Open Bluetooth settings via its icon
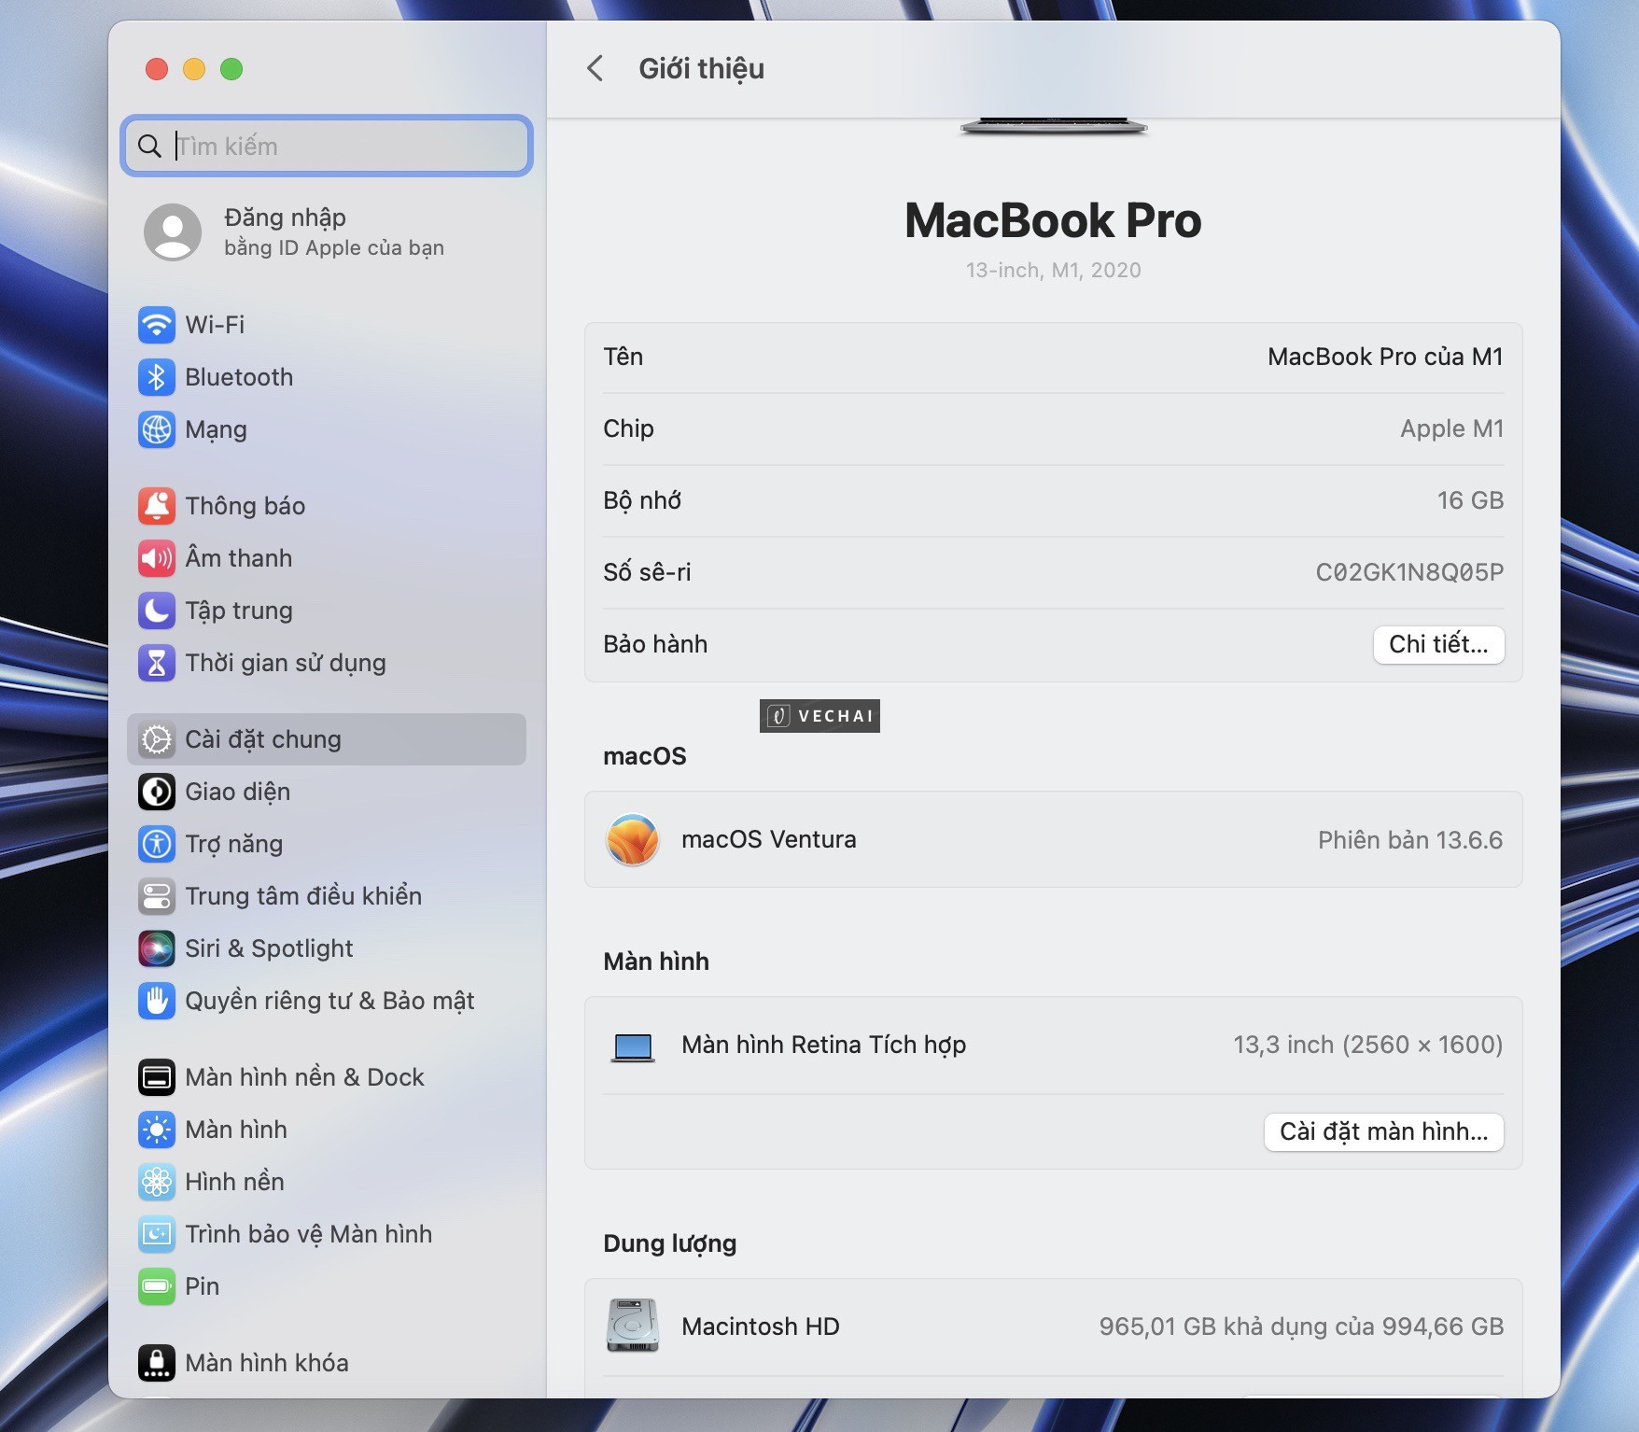 [x=158, y=377]
